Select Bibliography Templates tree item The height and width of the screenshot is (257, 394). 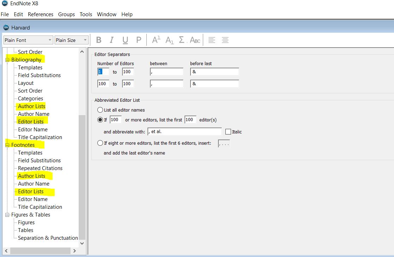click(x=30, y=68)
